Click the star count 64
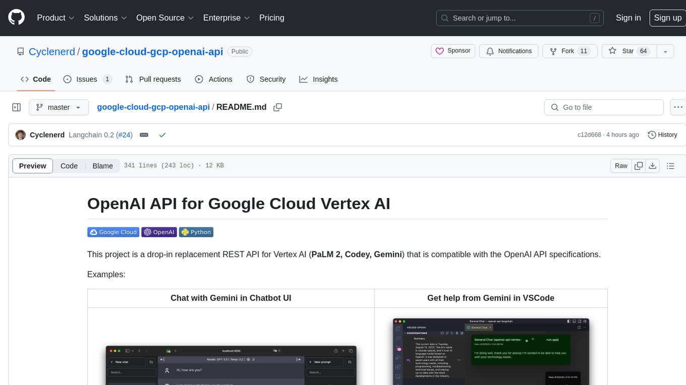The width and height of the screenshot is (686, 385). tap(643, 51)
